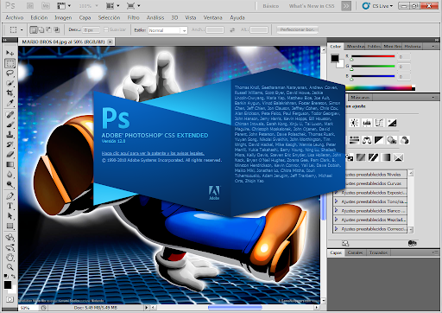This screenshot has width=442, height=313.
Task: Select the Dodge tool
Action: click(9, 184)
